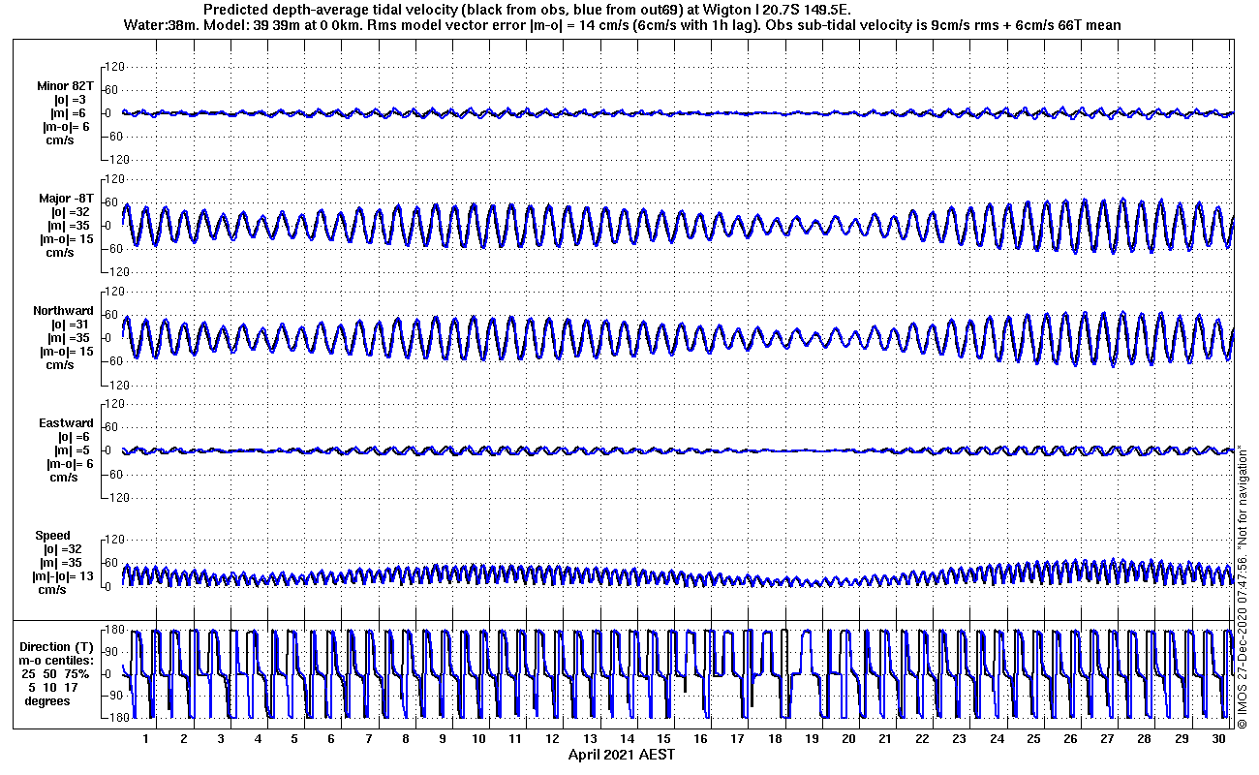The width and height of the screenshot is (1259, 775).
Task: Click the day '5' tick label
Action: [x=294, y=739]
